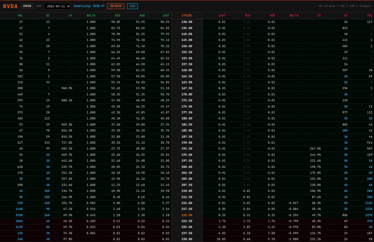Open the expiration date dropdown 2026-05-11

point(57,6)
